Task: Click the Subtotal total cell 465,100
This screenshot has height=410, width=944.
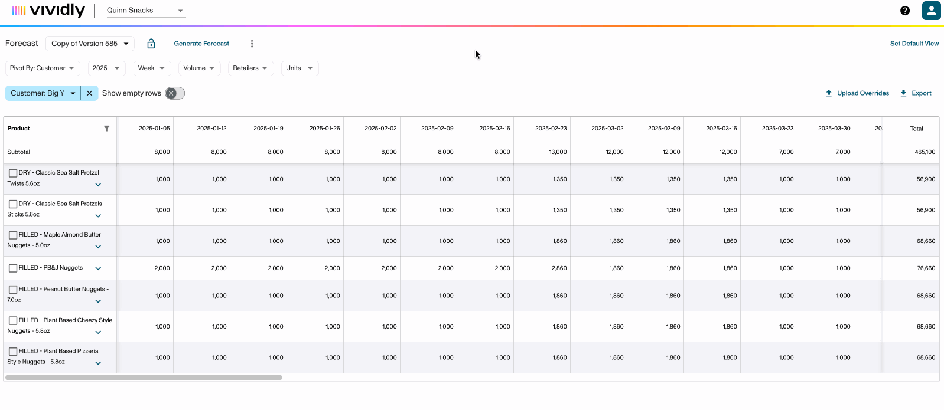Action: (911, 152)
